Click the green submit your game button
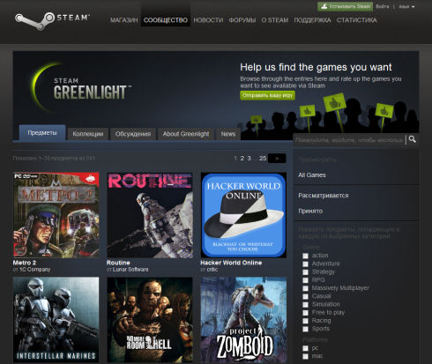Screen dimensions: 432x364 coord(267,95)
